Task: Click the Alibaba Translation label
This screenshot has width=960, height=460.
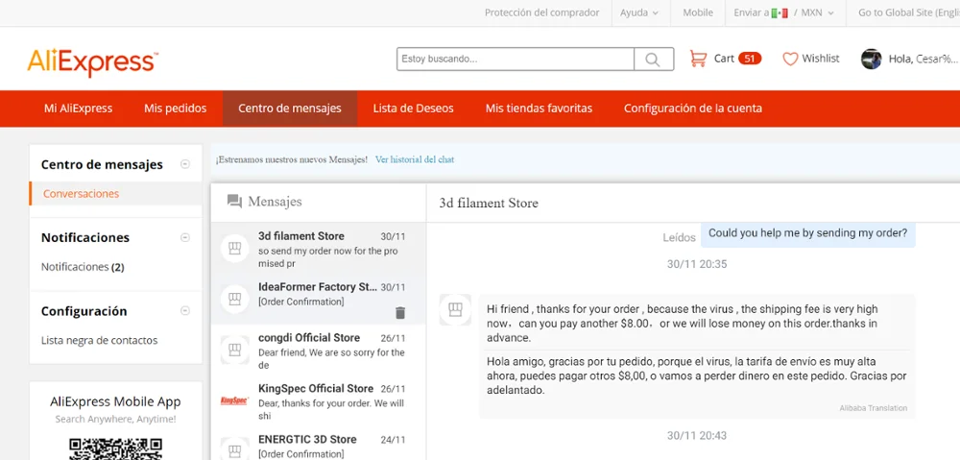Action: [873, 408]
